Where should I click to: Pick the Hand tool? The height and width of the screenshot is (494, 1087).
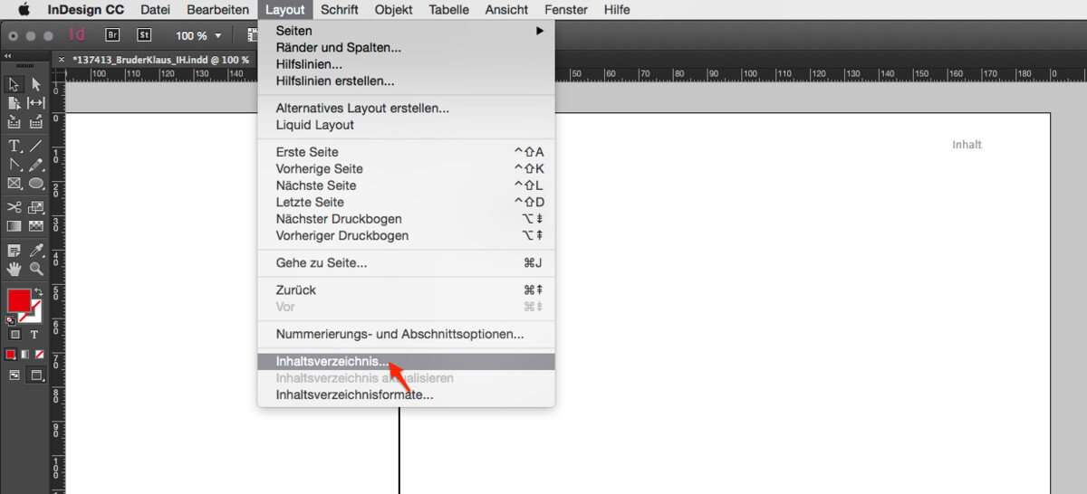pos(14,269)
